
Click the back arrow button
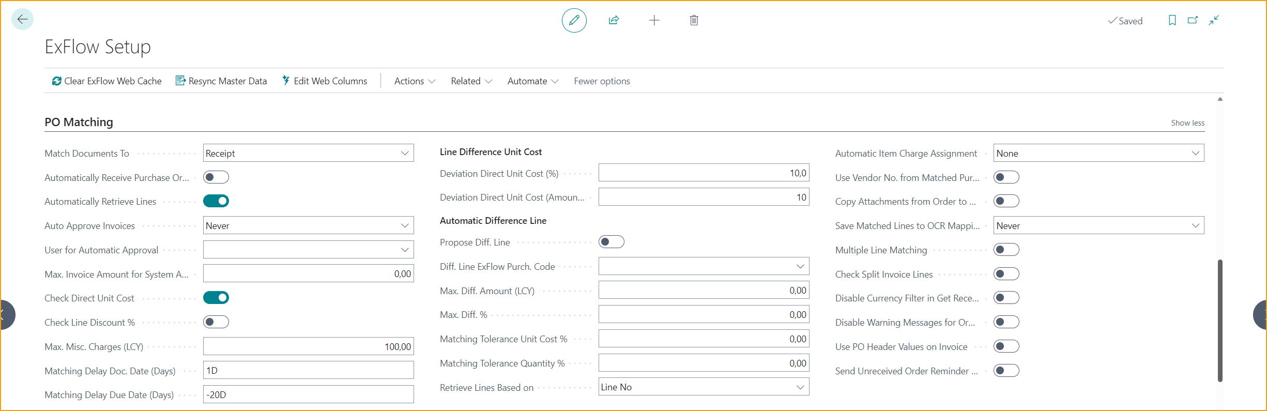pyautogui.click(x=22, y=20)
